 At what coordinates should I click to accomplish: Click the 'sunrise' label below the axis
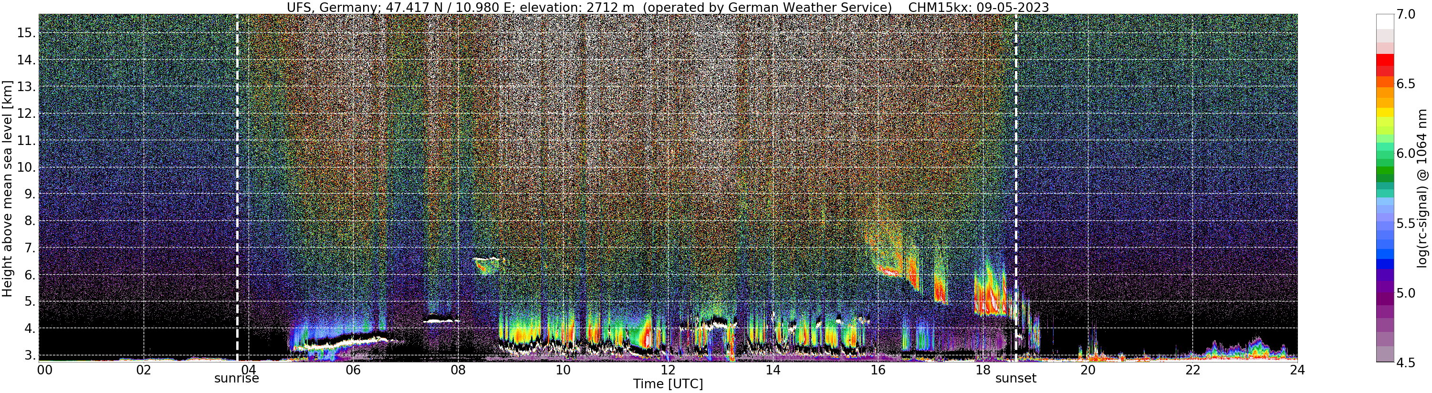point(237,379)
